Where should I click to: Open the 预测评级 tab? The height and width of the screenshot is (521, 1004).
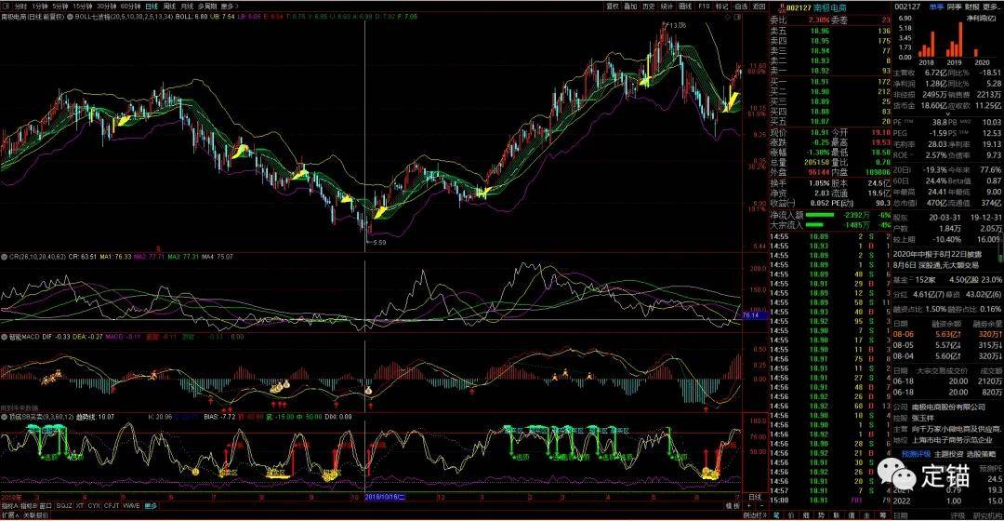pos(916,454)
